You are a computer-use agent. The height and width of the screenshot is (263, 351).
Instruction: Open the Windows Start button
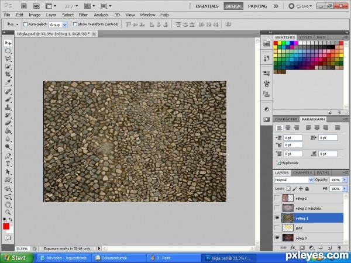16,258
